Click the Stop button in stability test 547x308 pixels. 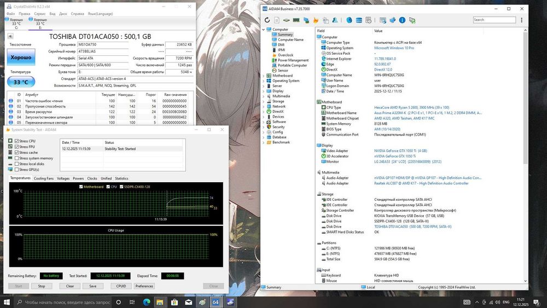[42, 286]
